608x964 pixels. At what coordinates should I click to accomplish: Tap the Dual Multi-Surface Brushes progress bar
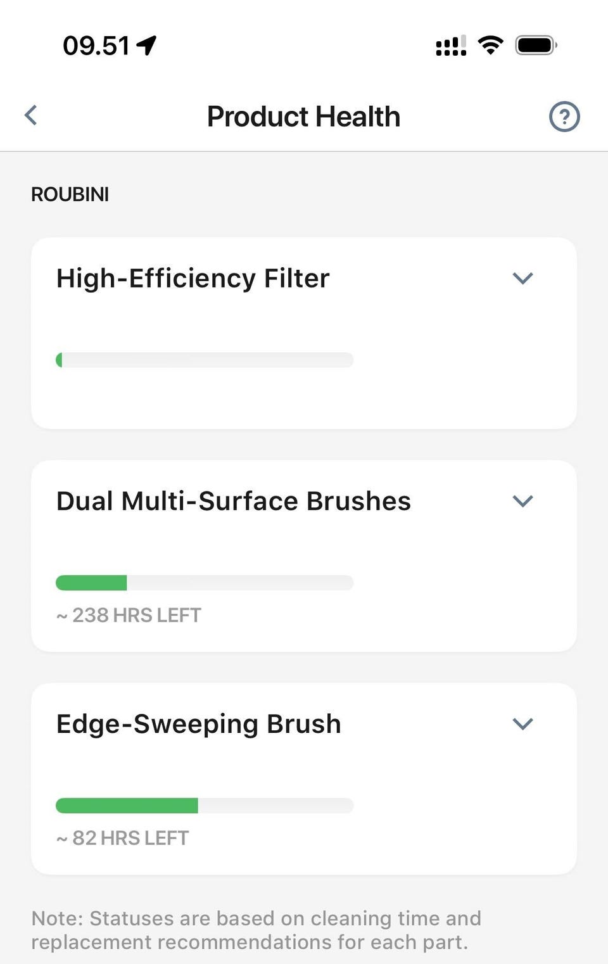[x=205, y=583]
